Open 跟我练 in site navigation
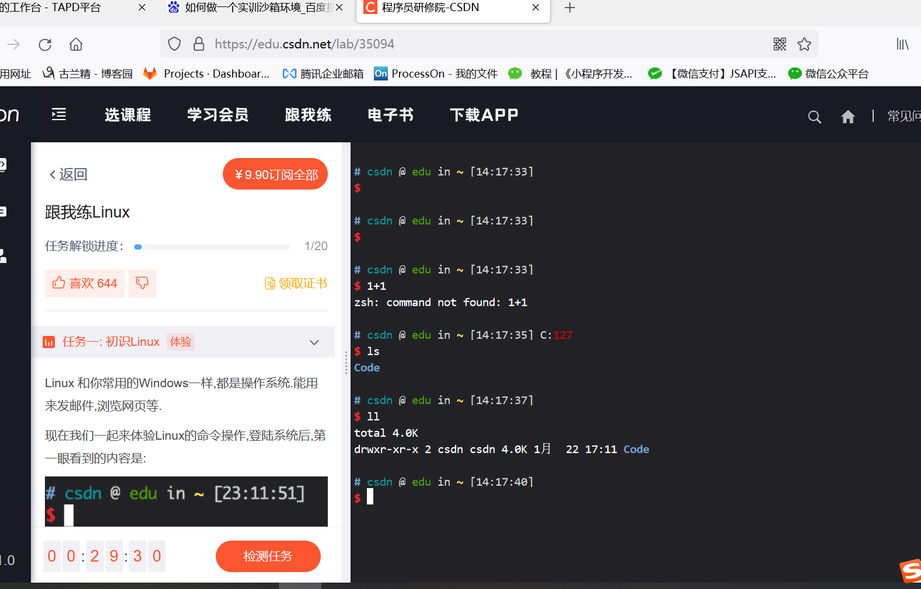Viewport: 921px width, 589px height. pyautogui.click(x=308, y=115)
